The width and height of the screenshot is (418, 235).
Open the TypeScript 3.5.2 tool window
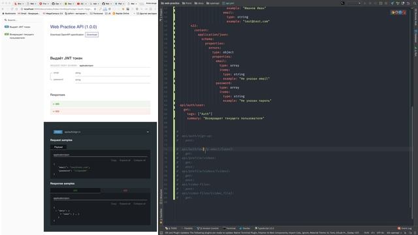(265, 228)
